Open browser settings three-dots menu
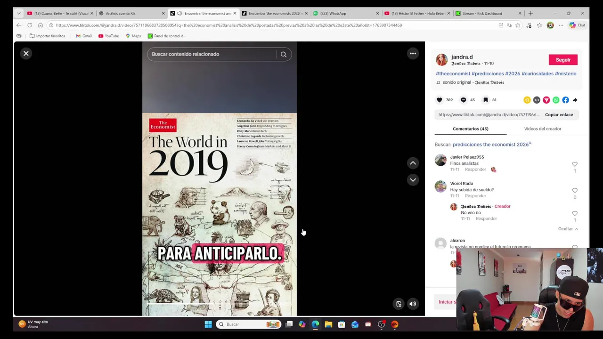The height and width of the screenshot is (339, 603). point(561,25)
